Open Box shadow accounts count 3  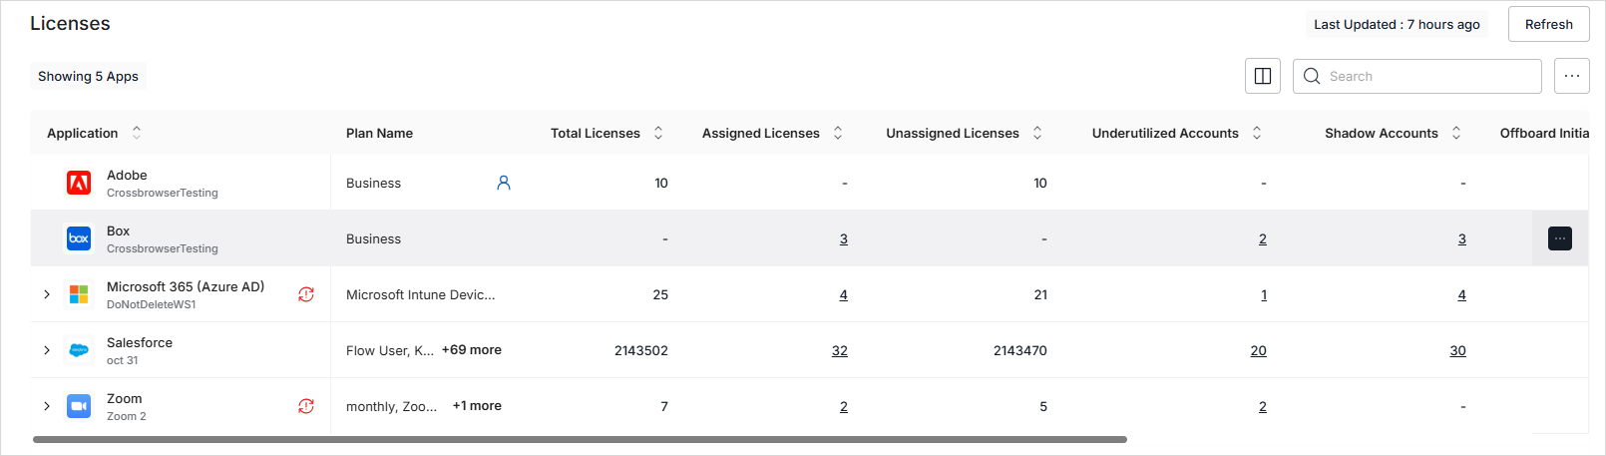[x=1462, y=238]
